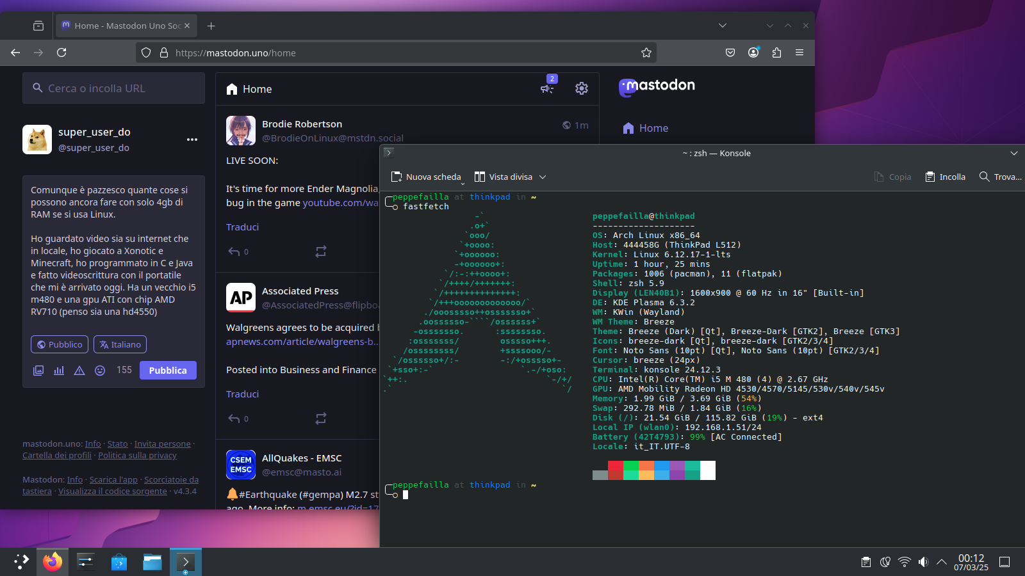Screen dimensions: 1025x576
Task: Open System Settings from the taskbar
Action: pos(86,562)
